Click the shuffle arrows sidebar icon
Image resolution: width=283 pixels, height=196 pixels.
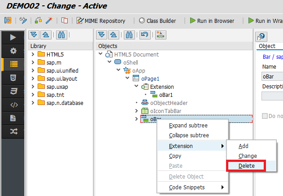[13, 131]
